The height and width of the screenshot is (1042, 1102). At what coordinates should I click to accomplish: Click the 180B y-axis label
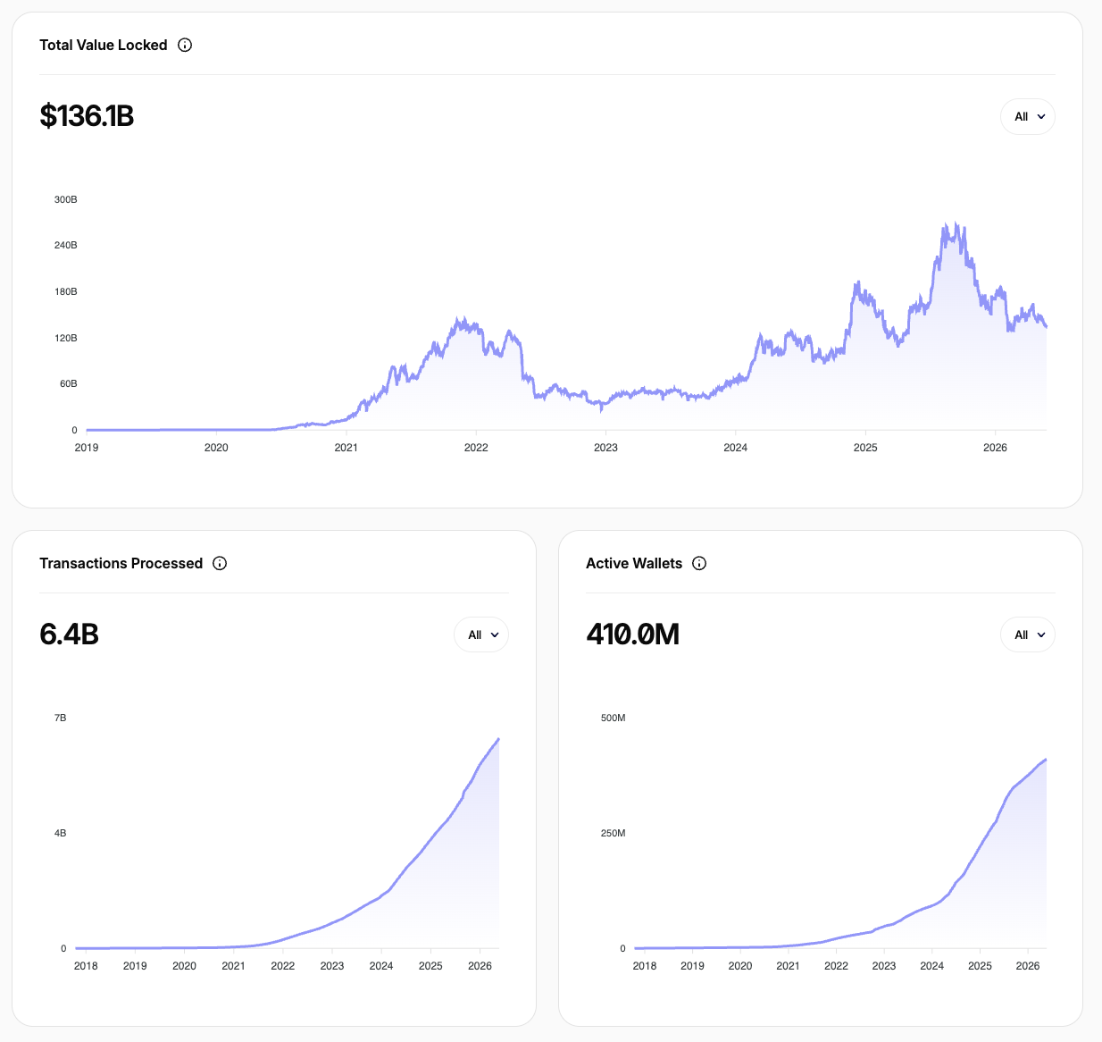(x=66, y=291)
